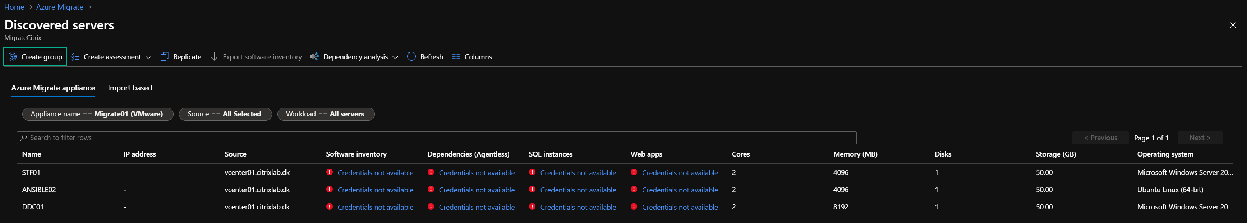Click the Refresh button label

click(432, 57)
